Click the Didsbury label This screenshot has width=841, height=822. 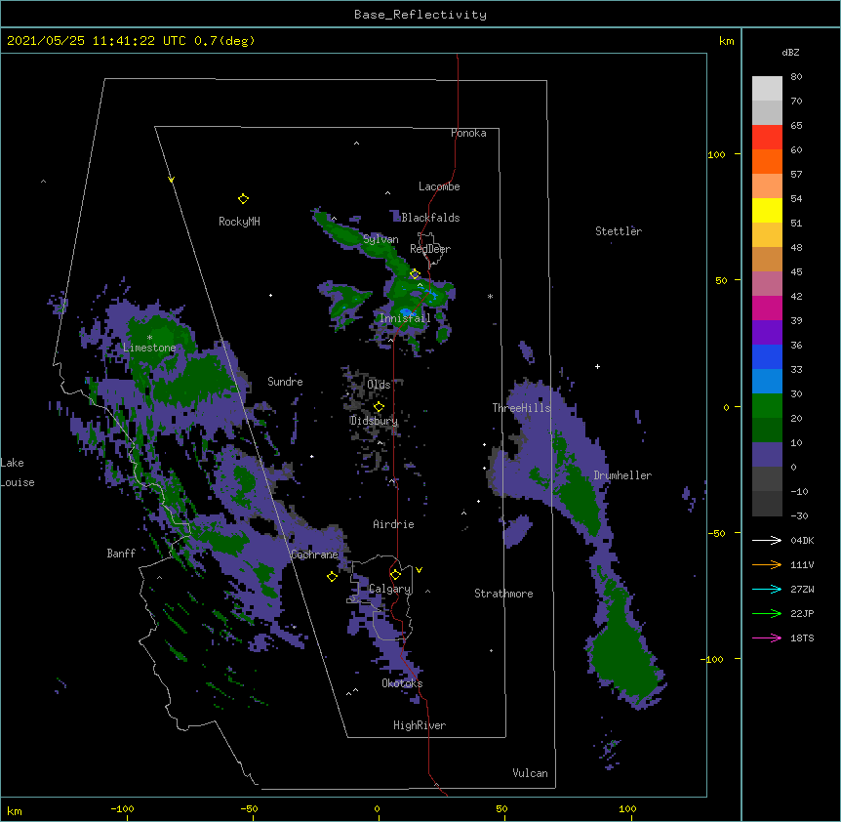(374, 421)
